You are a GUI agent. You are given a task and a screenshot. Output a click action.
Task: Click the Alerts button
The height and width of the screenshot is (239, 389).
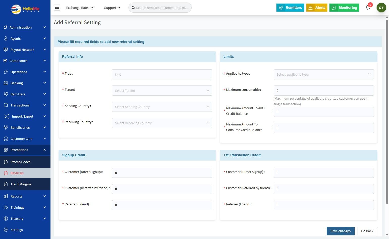click(x=317, y=8)
